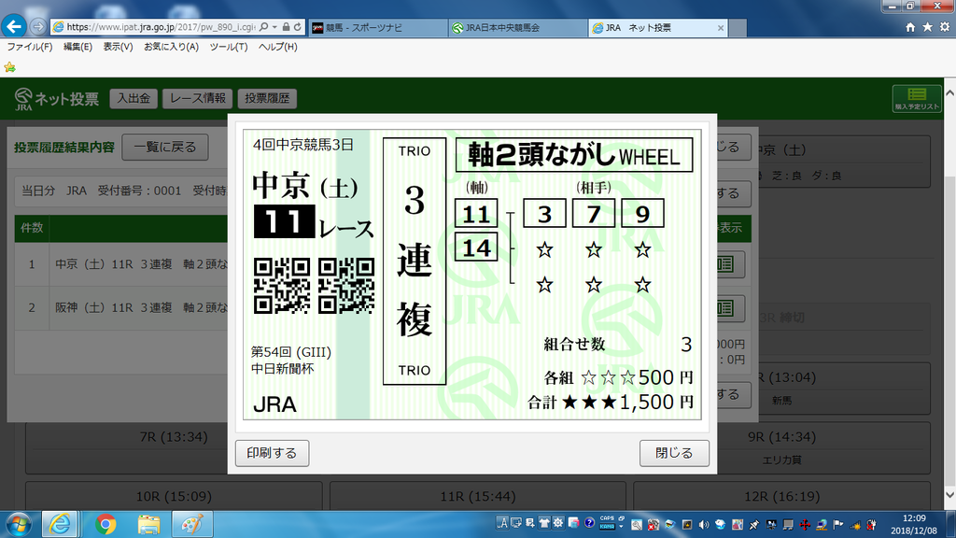Open the Windows Start menu
The width and height of the screenshot is (956, 538).
[19, 525]
